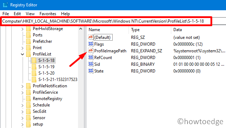The image size is (226, 128).
Task: Open the Edit menu
Action: [17, 14]
